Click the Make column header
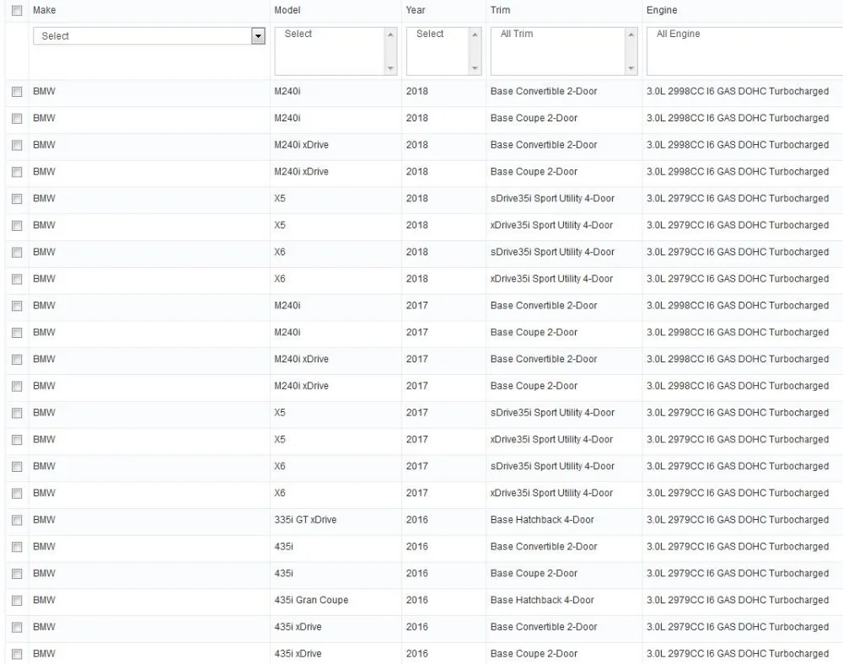 (44, 10)
